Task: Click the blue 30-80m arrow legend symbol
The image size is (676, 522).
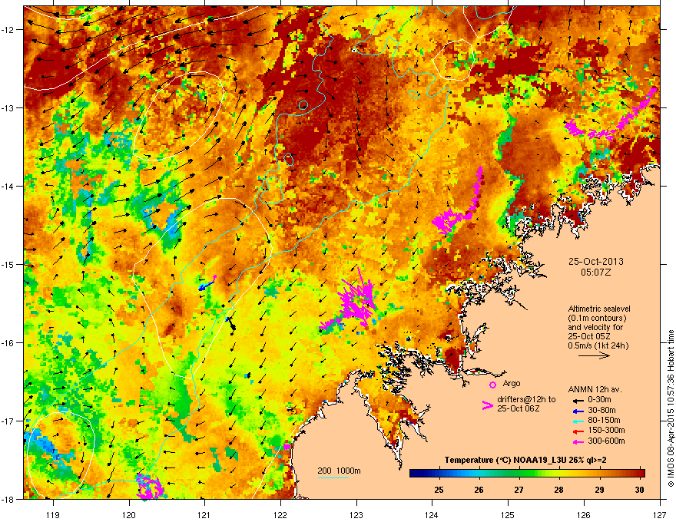Action: [577, 411]
